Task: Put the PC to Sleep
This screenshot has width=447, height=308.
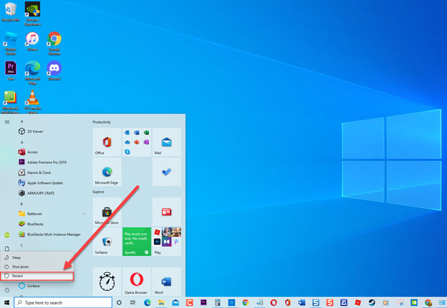Action: (x=37, y=257)
